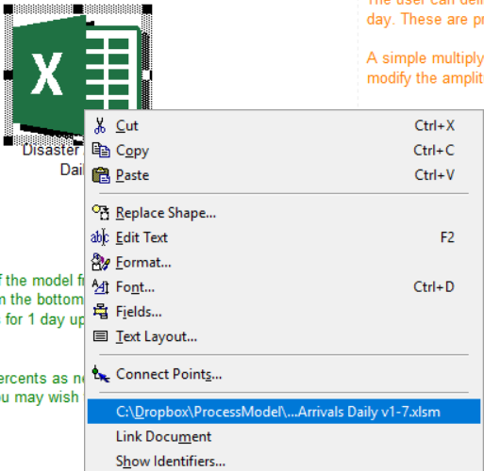
Task: Click green text 'the bottom'
Action: coord(47,300)
